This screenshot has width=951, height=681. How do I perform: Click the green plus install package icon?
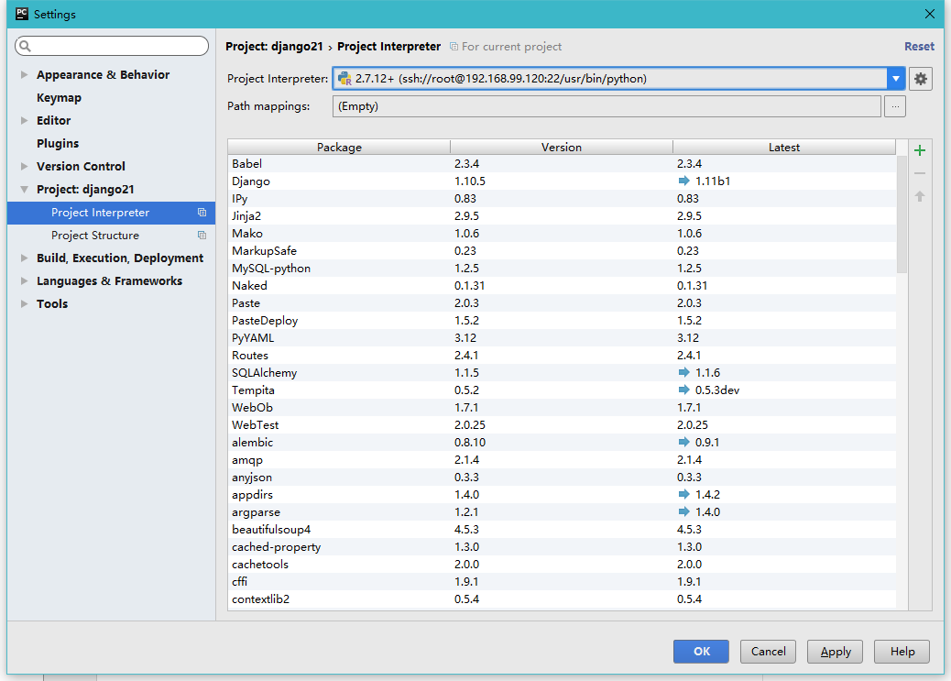click(x=920, y=150)
